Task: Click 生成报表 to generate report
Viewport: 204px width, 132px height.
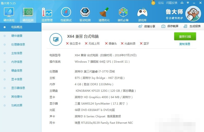Action: pos(195,26)
